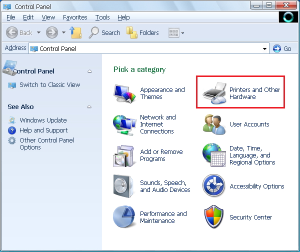Open the Accessibility Options round icon
This screenshot has width=300, height=252.
pyautogui.click(x=213, y=185)
